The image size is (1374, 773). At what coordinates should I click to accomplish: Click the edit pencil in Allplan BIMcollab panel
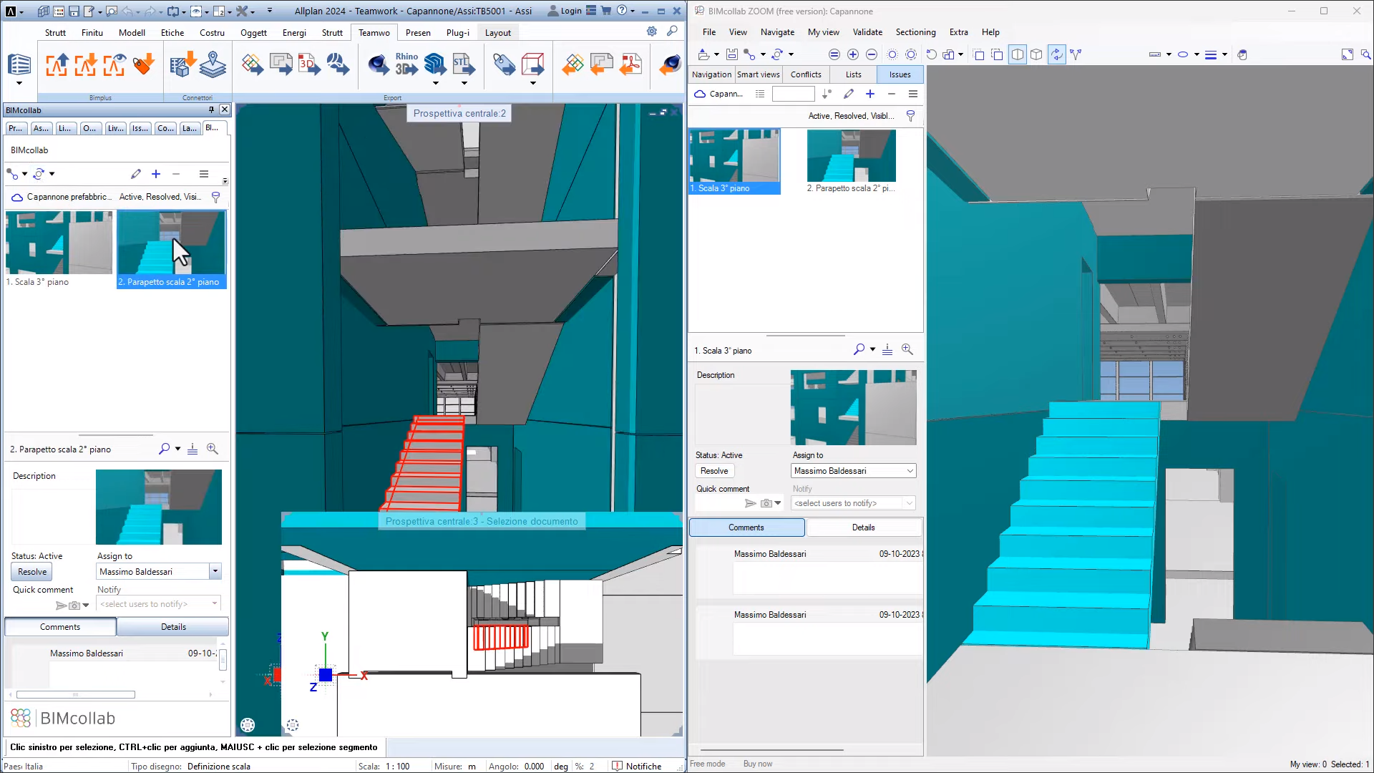point(136,174)
